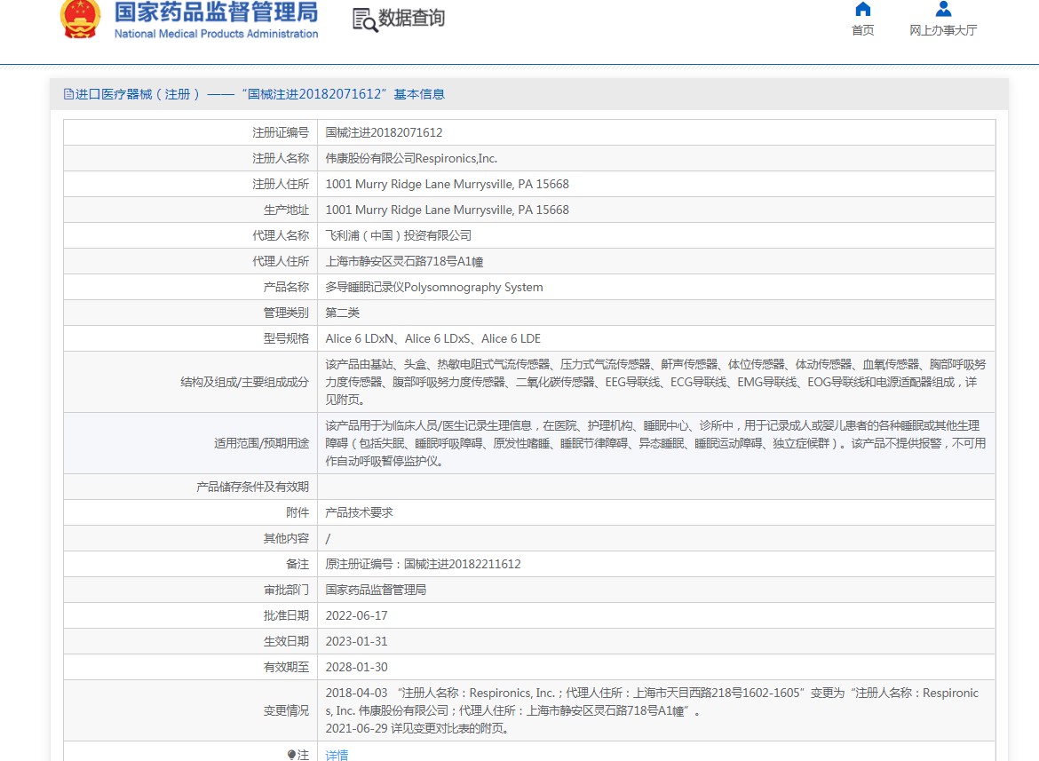Click the 注册证编号 label cell
Image resolution: width=1039 pixels, height=761 pixels.
(281, 132)
